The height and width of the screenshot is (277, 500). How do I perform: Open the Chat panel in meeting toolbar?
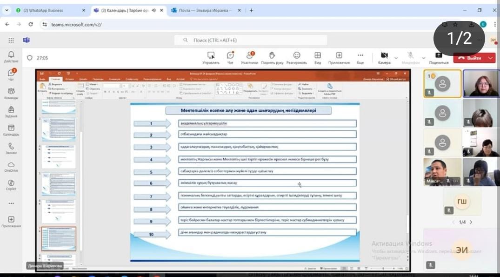230,57
